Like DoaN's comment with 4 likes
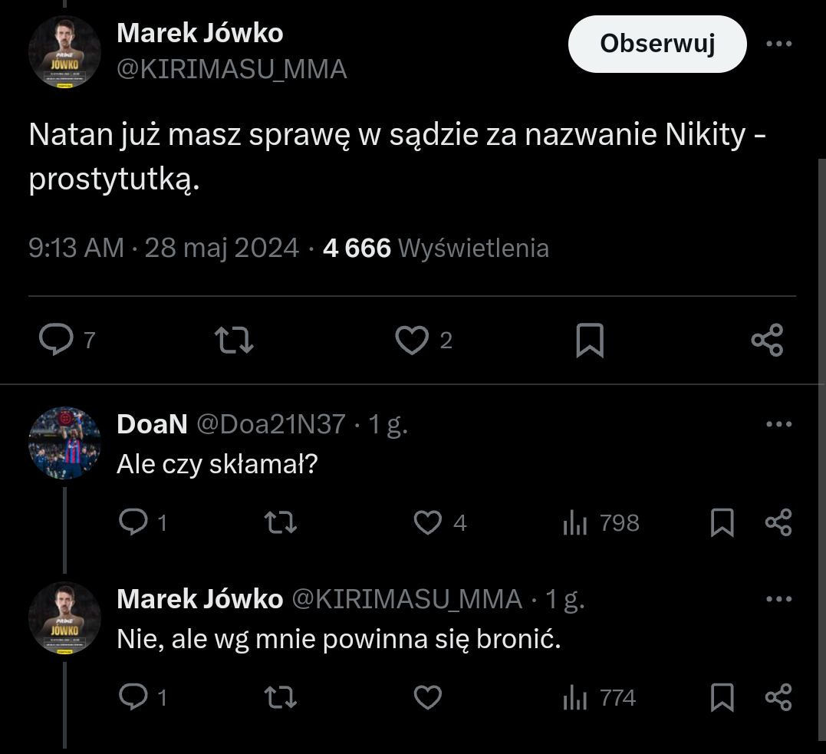This screenshot has width=826, height=754. [x=427, y=523]
